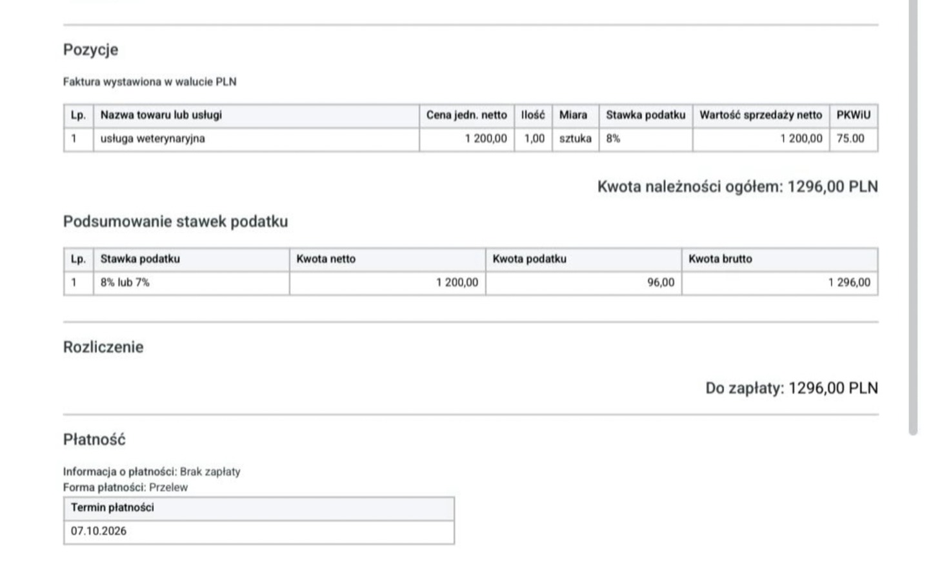
Task: Select the '07.10.2026' due date cell
Action: (x=259, y=532)
